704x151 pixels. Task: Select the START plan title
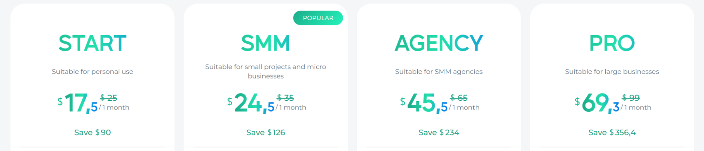point(92,43)
